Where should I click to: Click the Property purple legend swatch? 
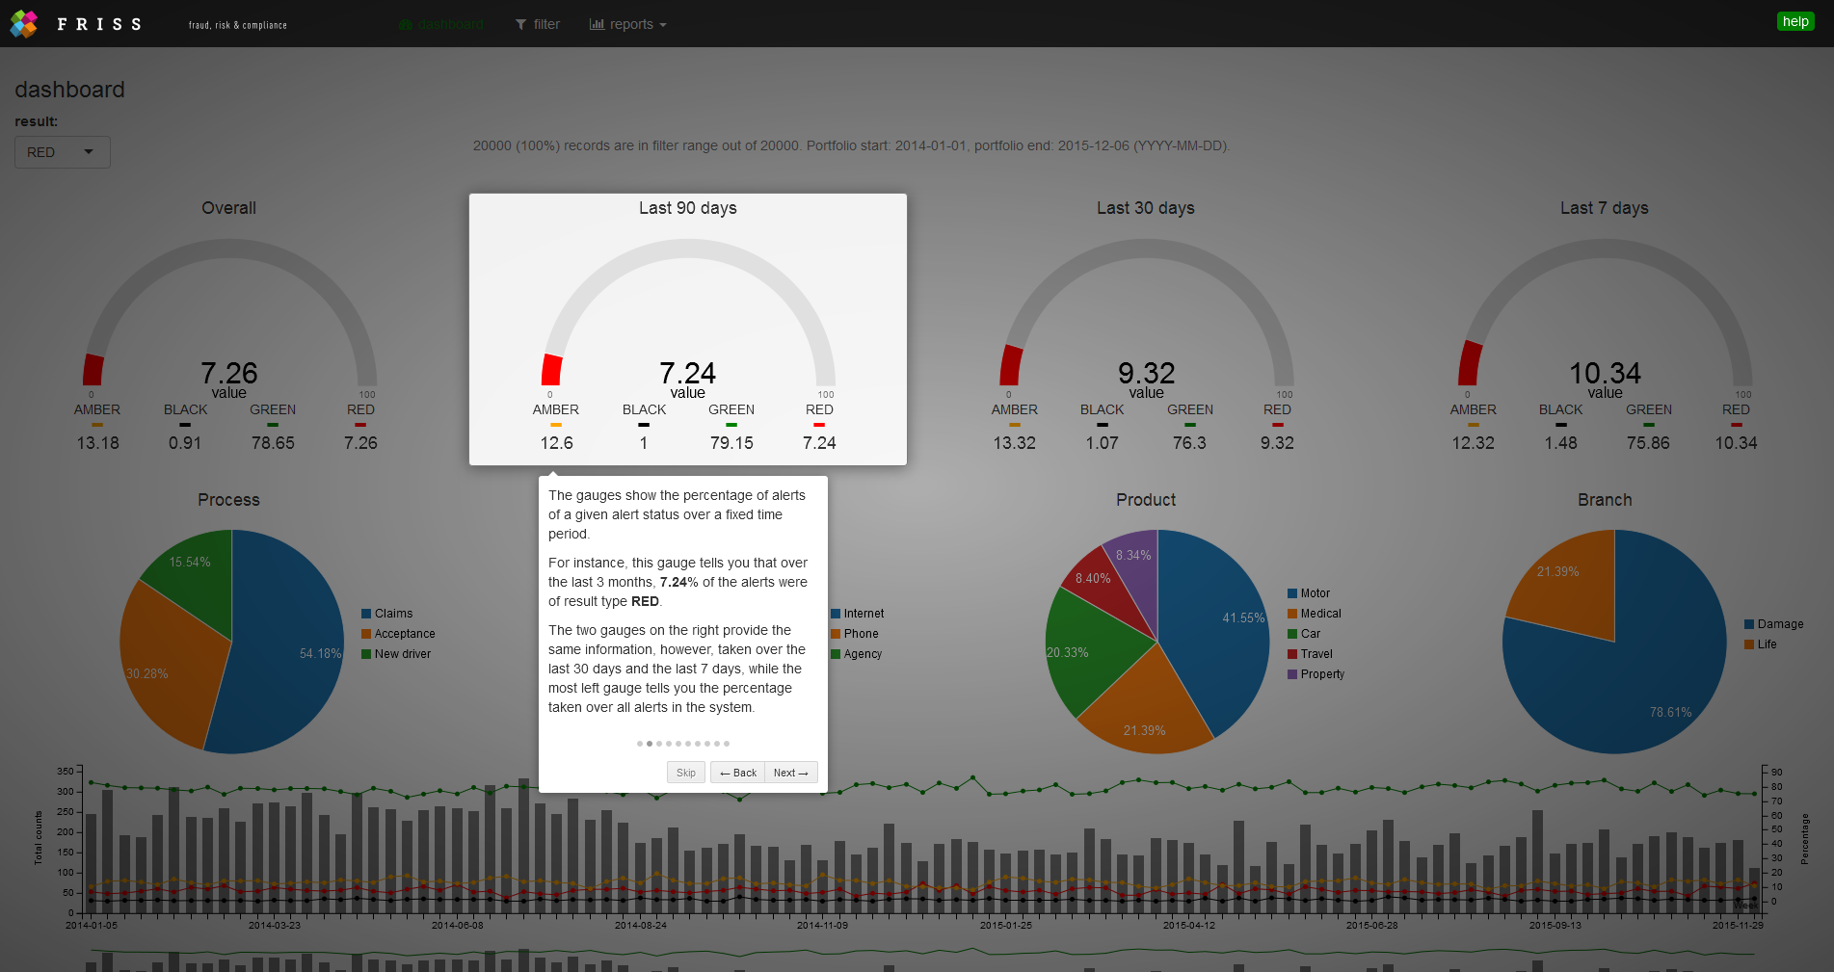click(1292, 674)
